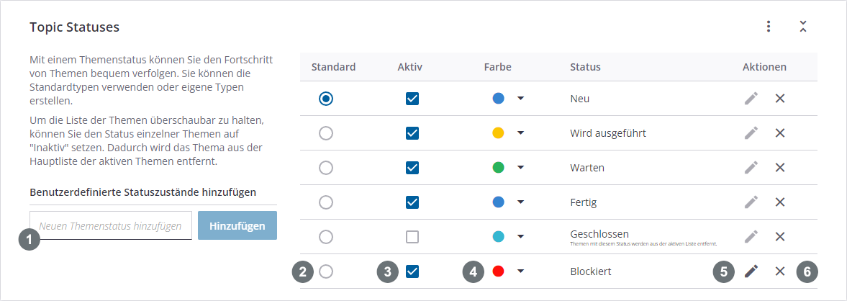This screenshot has height=301, width=847.
Task: Focus the Neuen Themenstatus hinzufügen field
Action: coord(111,225)
